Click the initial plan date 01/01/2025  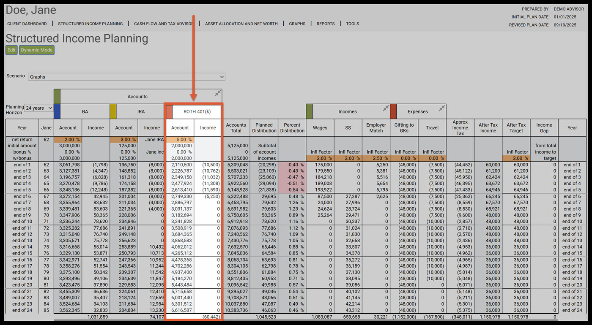(x=565, y=17)
